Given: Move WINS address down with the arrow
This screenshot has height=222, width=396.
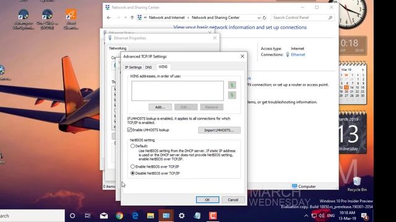Looking at the screenshot, I should [232, 95].
